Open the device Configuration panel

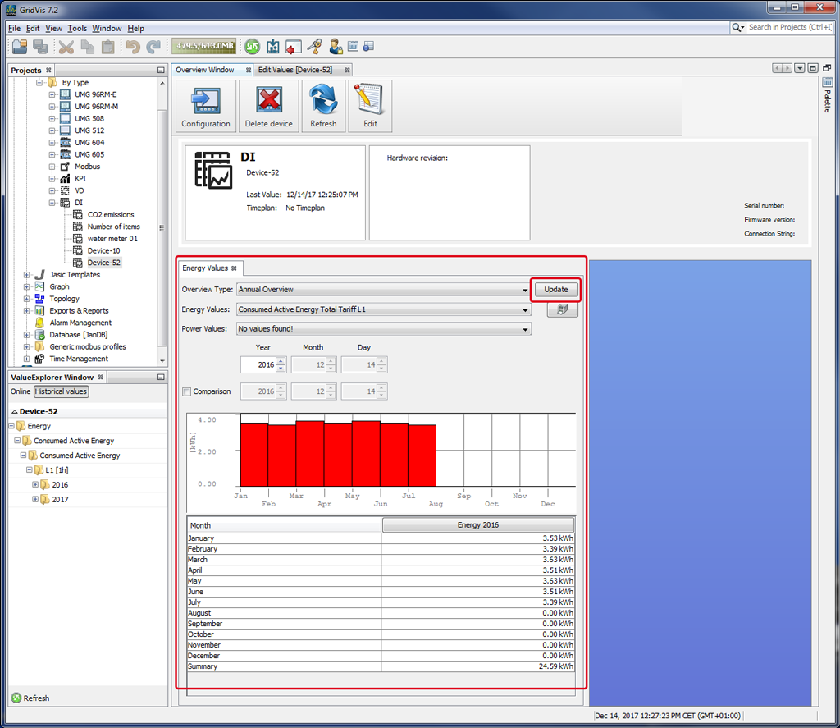point(205,105)
